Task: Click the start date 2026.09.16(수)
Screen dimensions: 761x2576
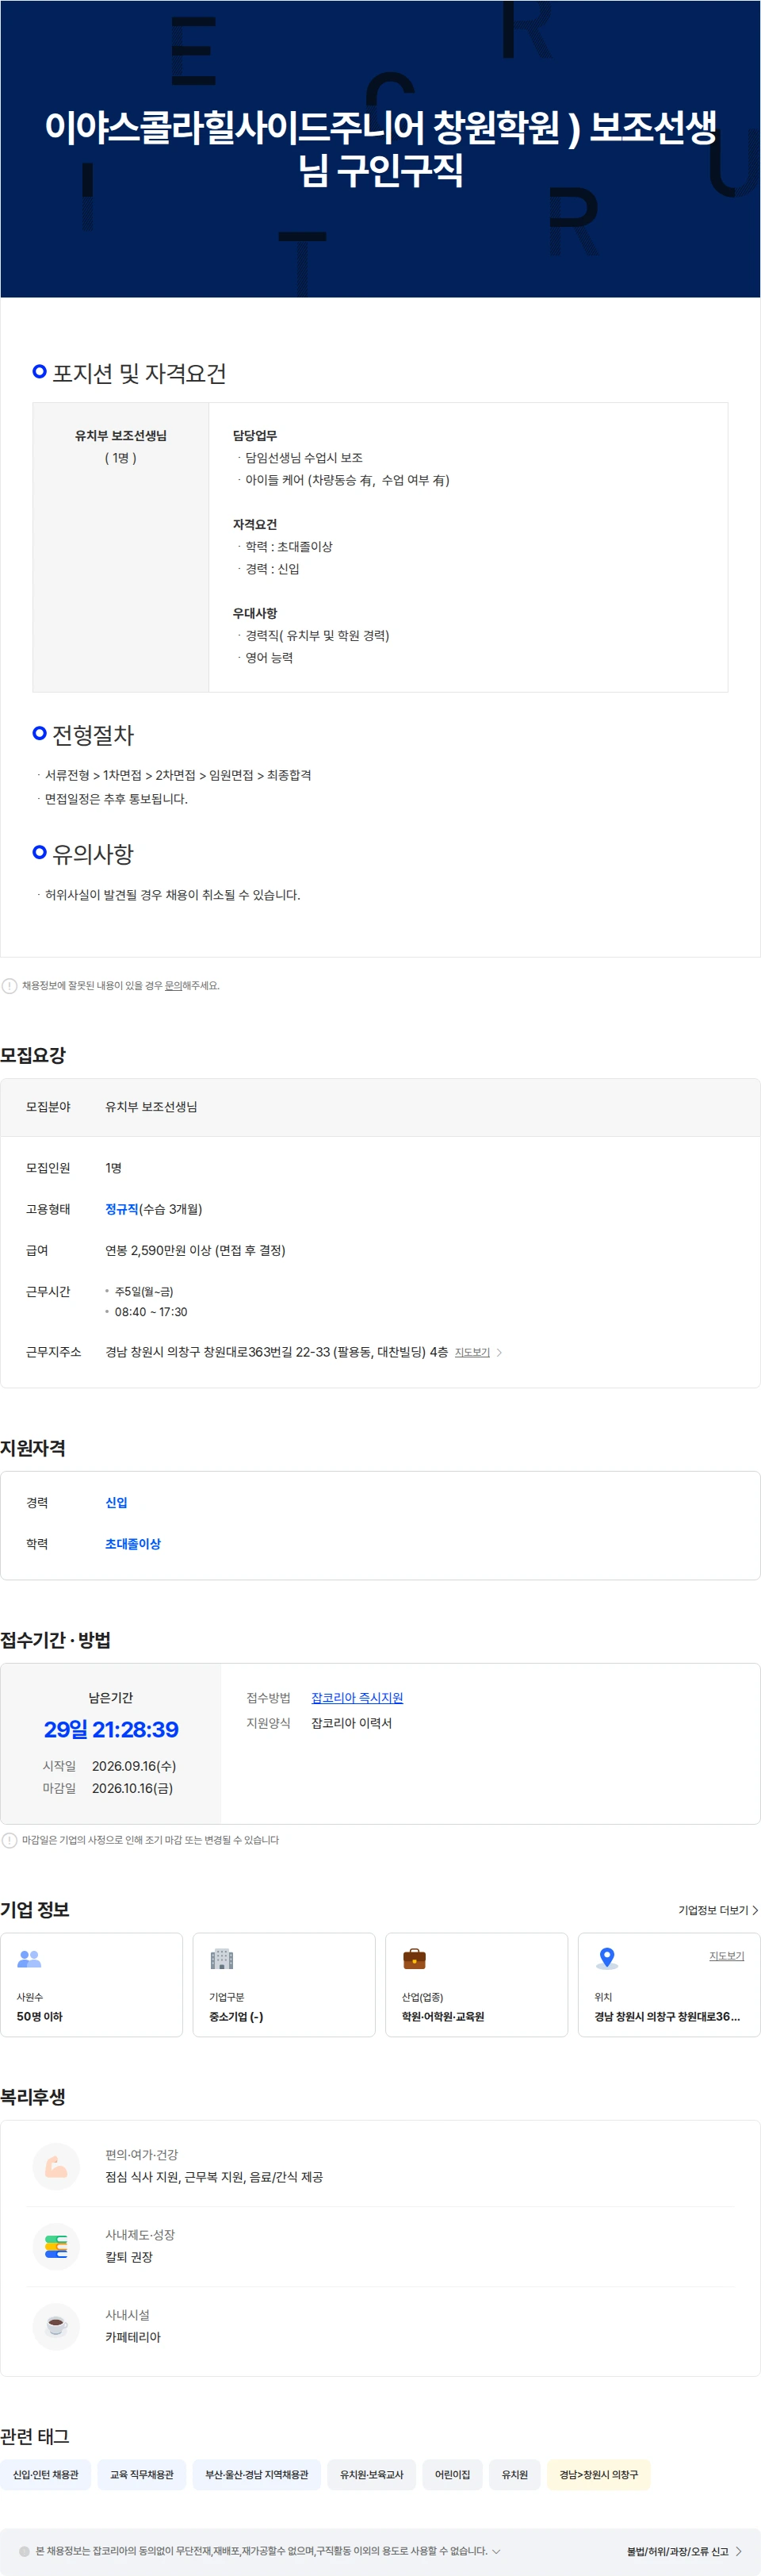Action: tap(134, 1766)
